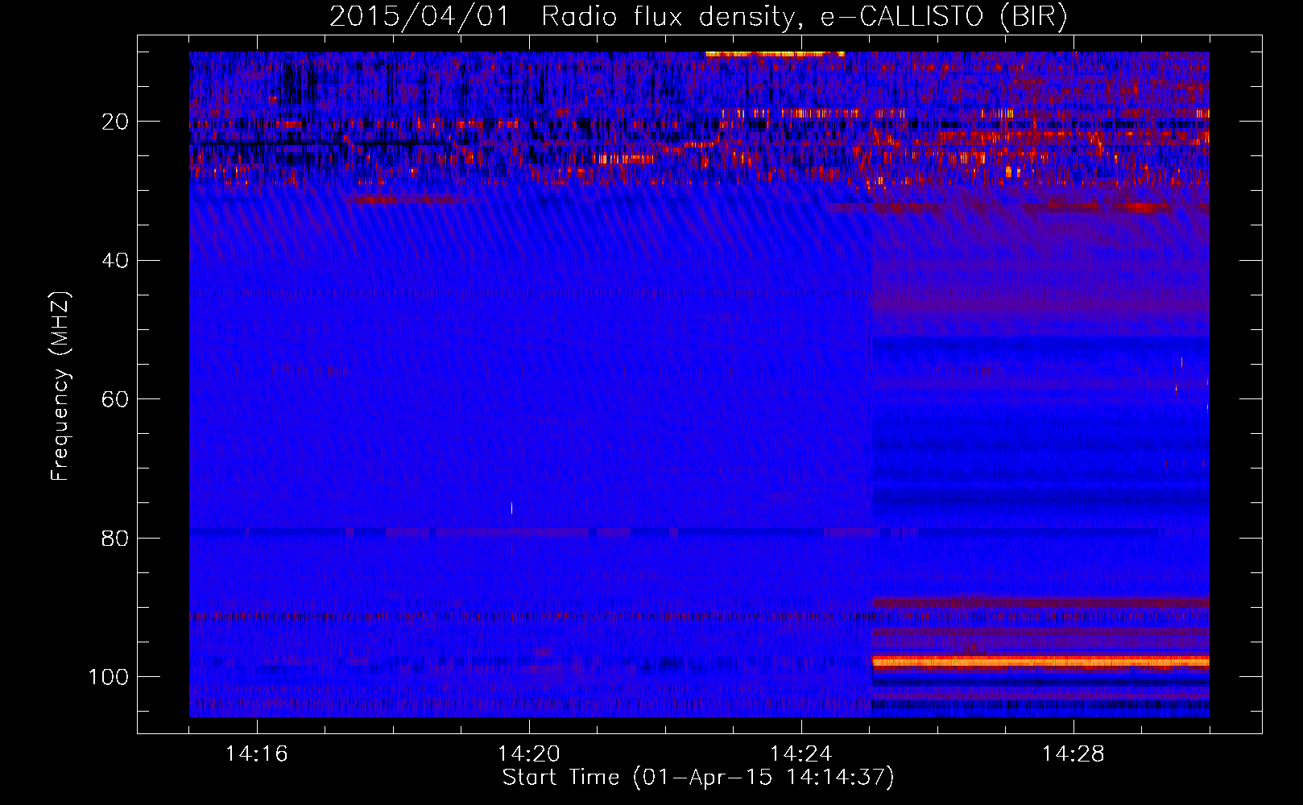
Task: Click the 14:24 time tick label
Action: tap(800, 754)
